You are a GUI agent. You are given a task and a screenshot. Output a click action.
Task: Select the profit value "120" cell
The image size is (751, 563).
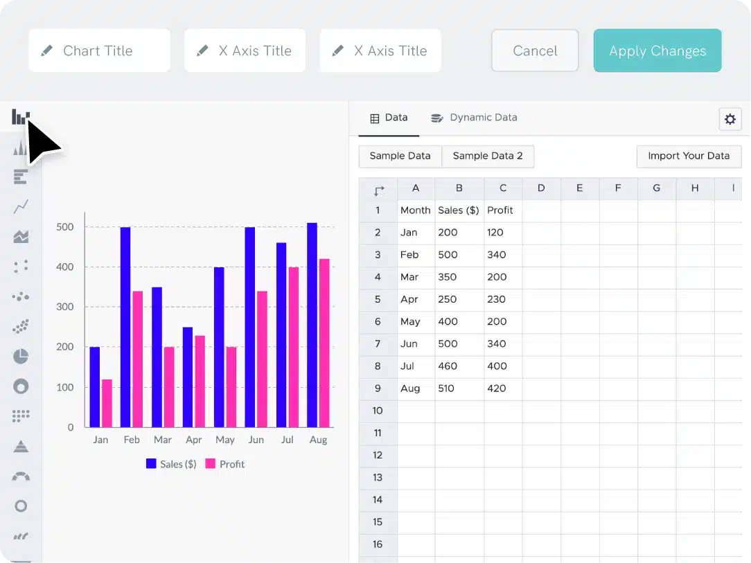[503, 233]
